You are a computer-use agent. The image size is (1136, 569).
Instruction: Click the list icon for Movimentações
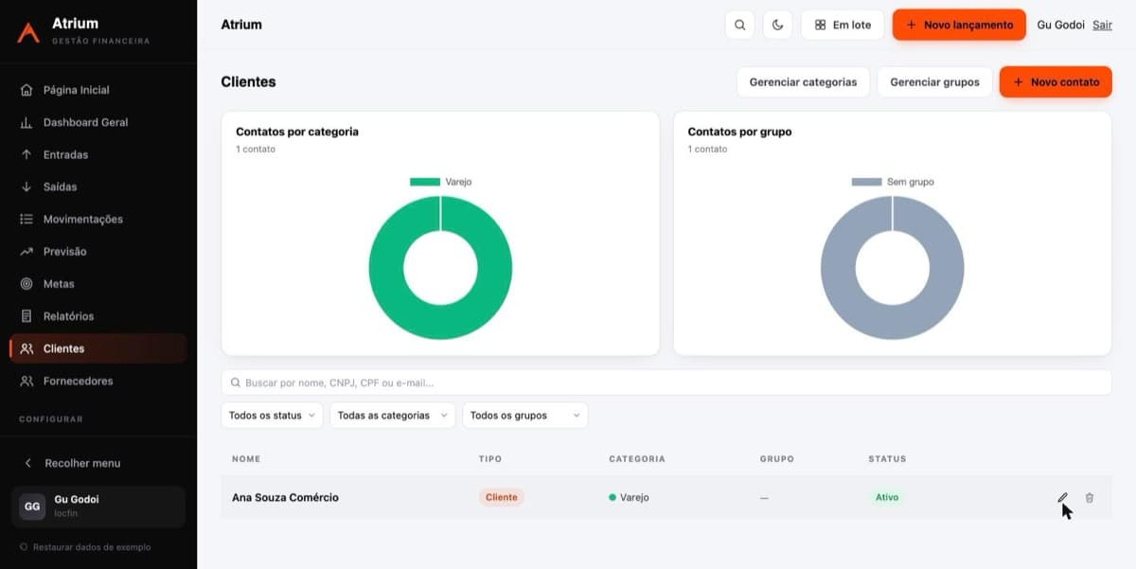tap(27, 219)
